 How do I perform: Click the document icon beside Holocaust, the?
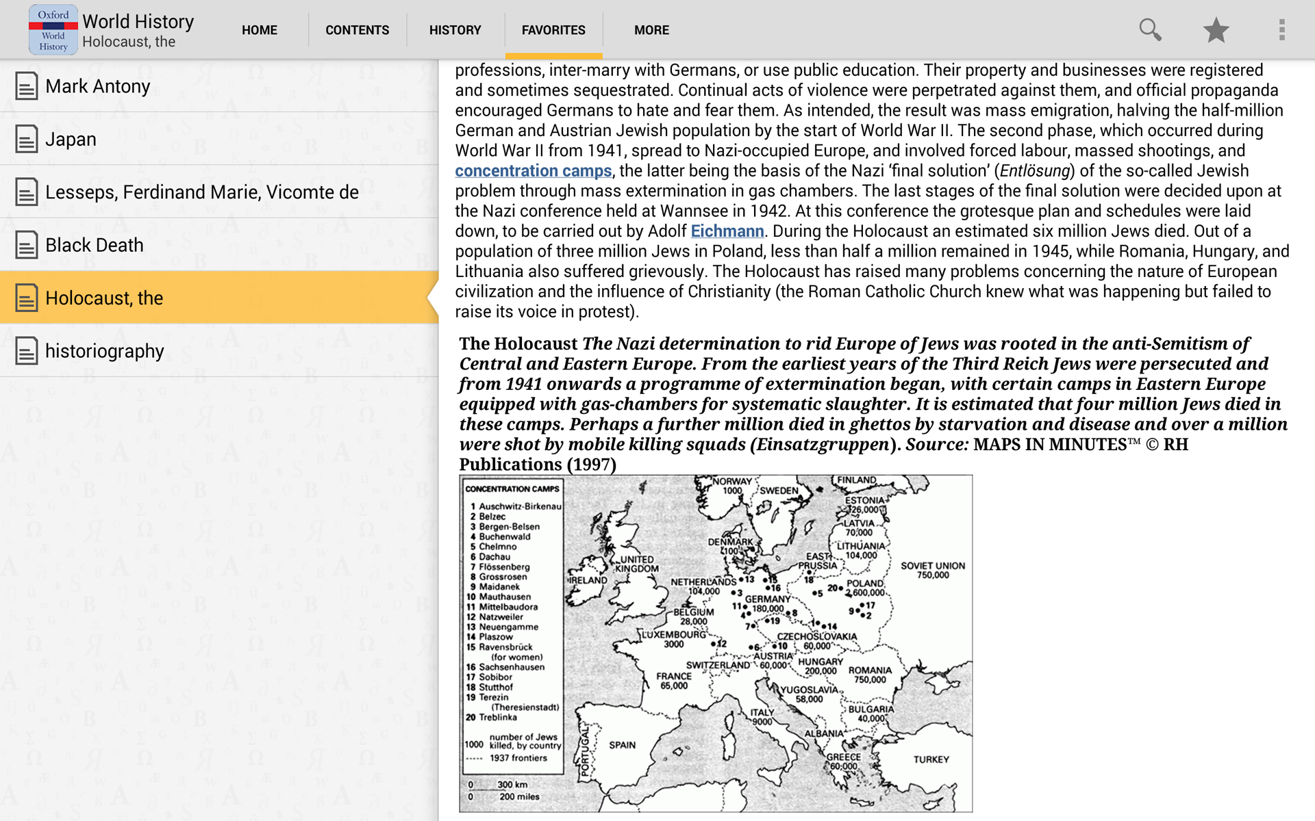coord(27,298)
